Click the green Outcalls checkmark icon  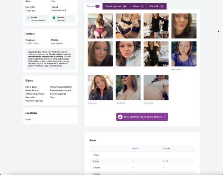tap(54, 18)
